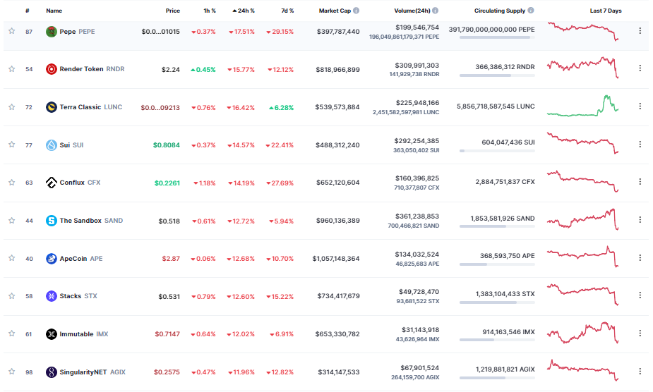Open Stacks STX coin link
This screenshot has width=653, height=392.
click(x=78, y=296)
